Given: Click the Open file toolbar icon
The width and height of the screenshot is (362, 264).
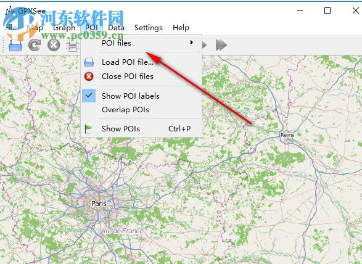Looking at the screenshot, I should (x=15, y=45).
